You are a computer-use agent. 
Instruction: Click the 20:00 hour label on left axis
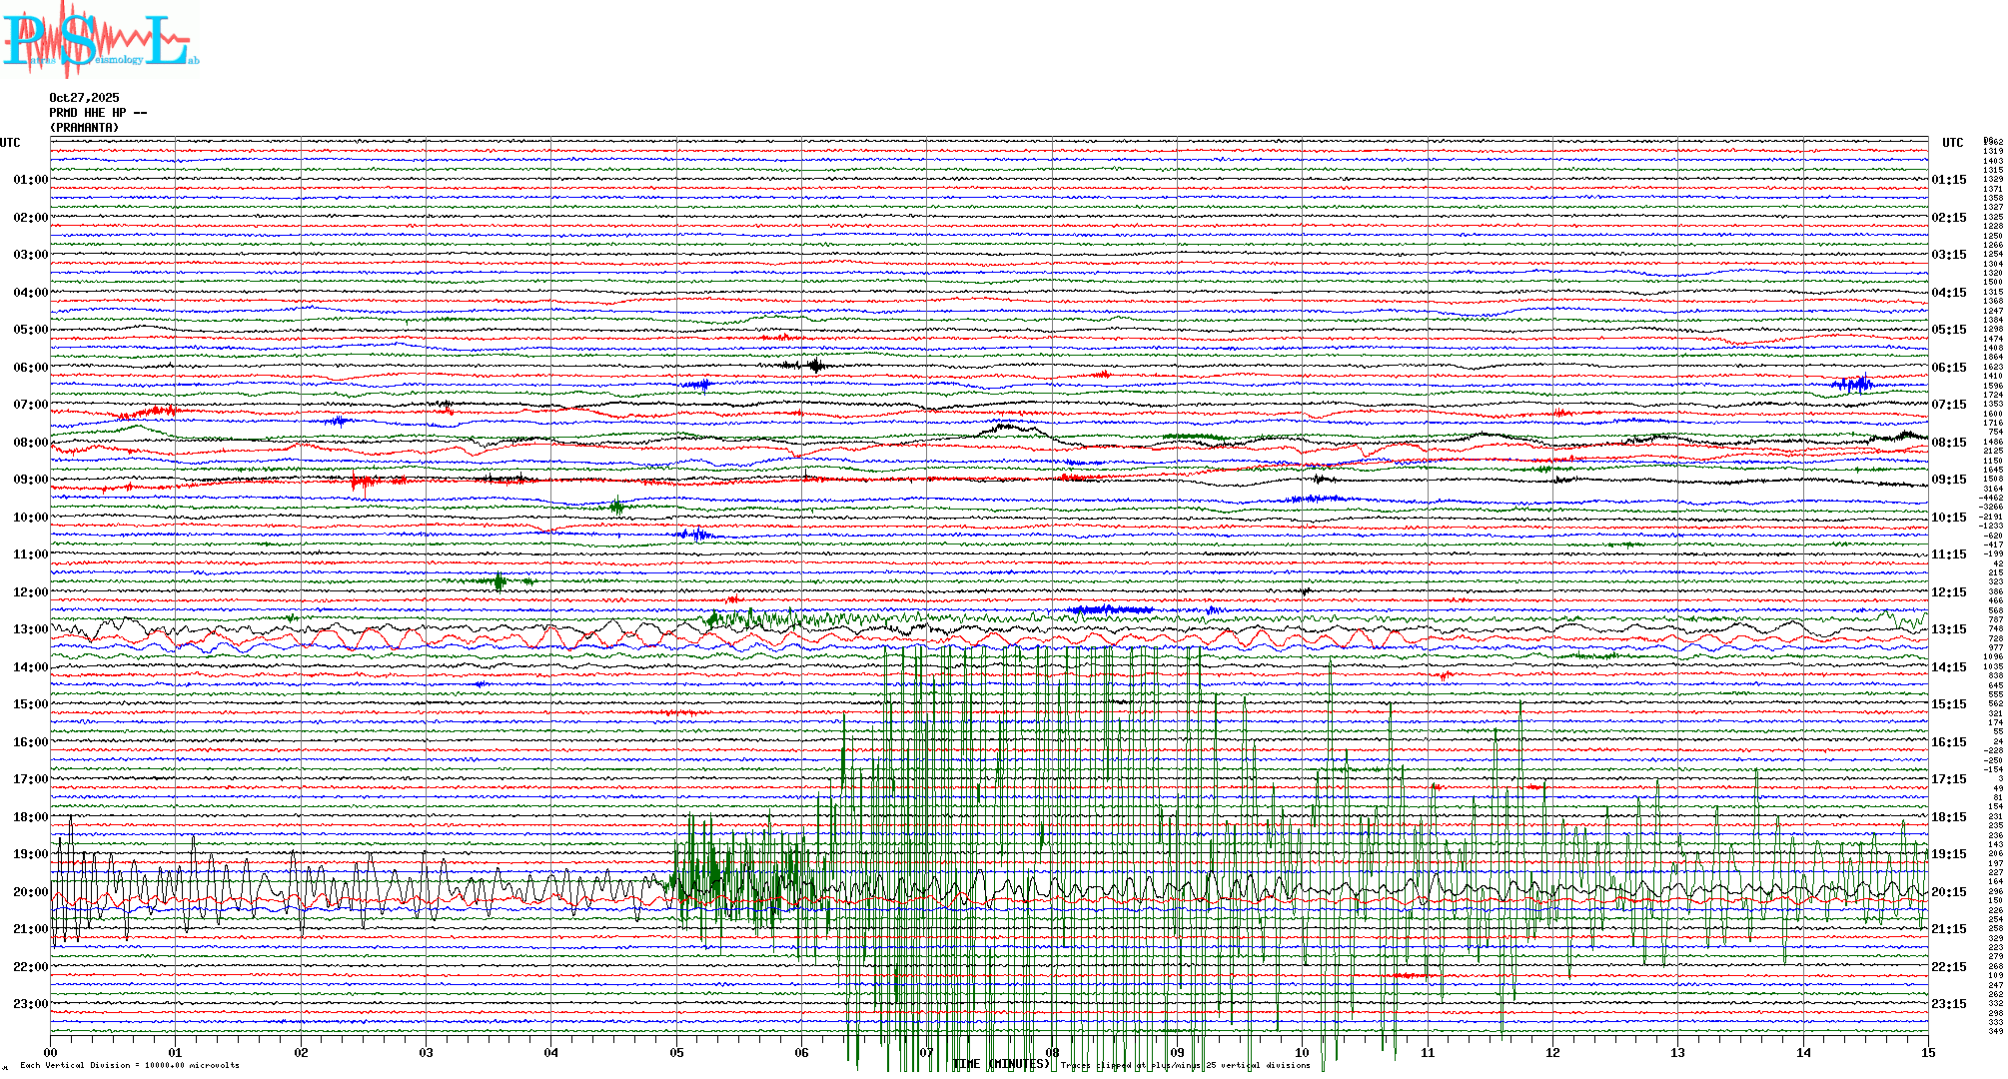point(30,892)
